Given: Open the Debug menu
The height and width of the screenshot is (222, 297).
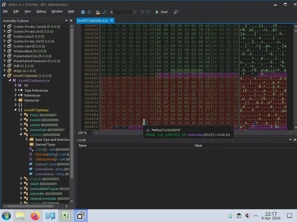Looking at the screenshot, I should 41,12.
